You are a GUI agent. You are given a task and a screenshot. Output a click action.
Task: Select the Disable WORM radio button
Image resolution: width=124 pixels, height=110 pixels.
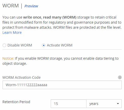(4, 45)
